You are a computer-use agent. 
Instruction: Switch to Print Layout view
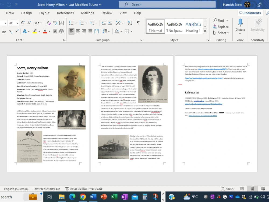click(252, 189)
